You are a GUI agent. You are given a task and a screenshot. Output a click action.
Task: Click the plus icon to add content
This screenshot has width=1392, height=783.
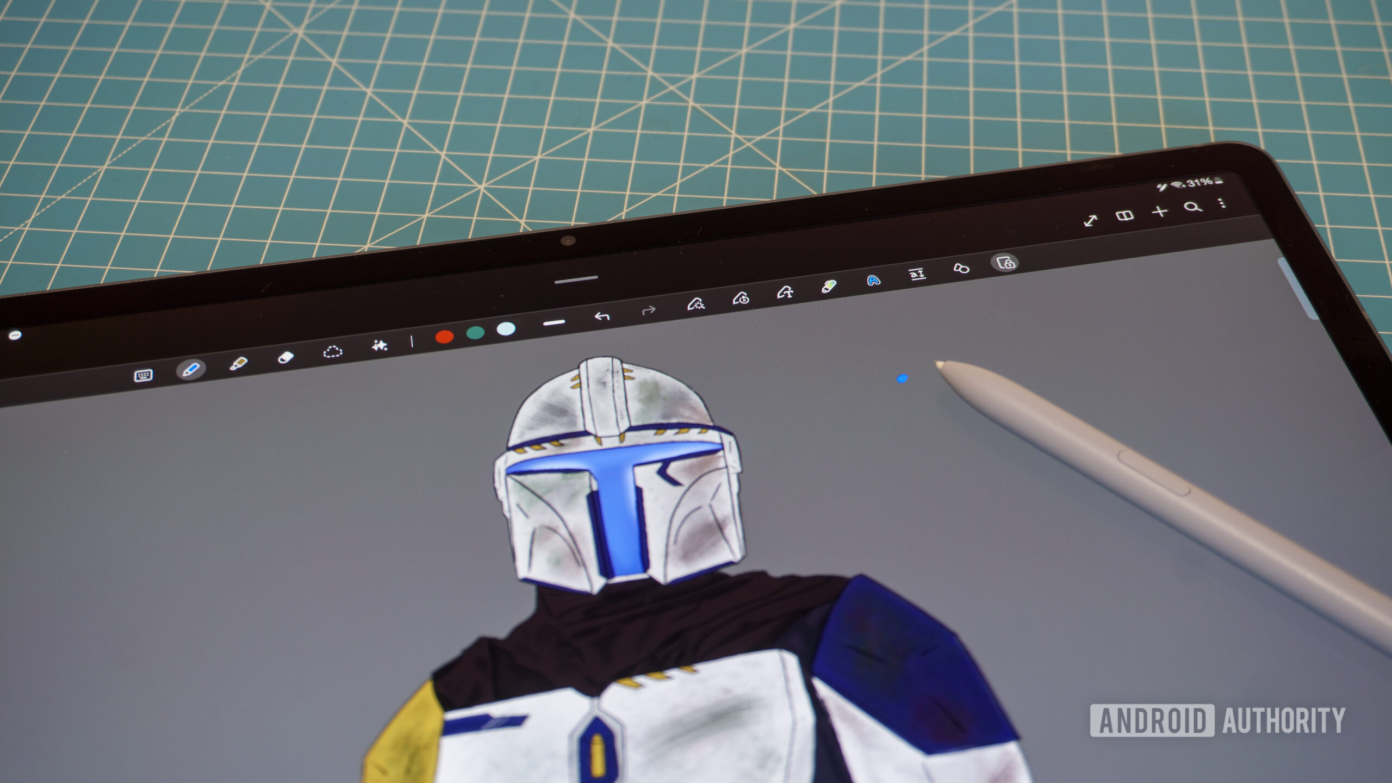[1159, 212]
